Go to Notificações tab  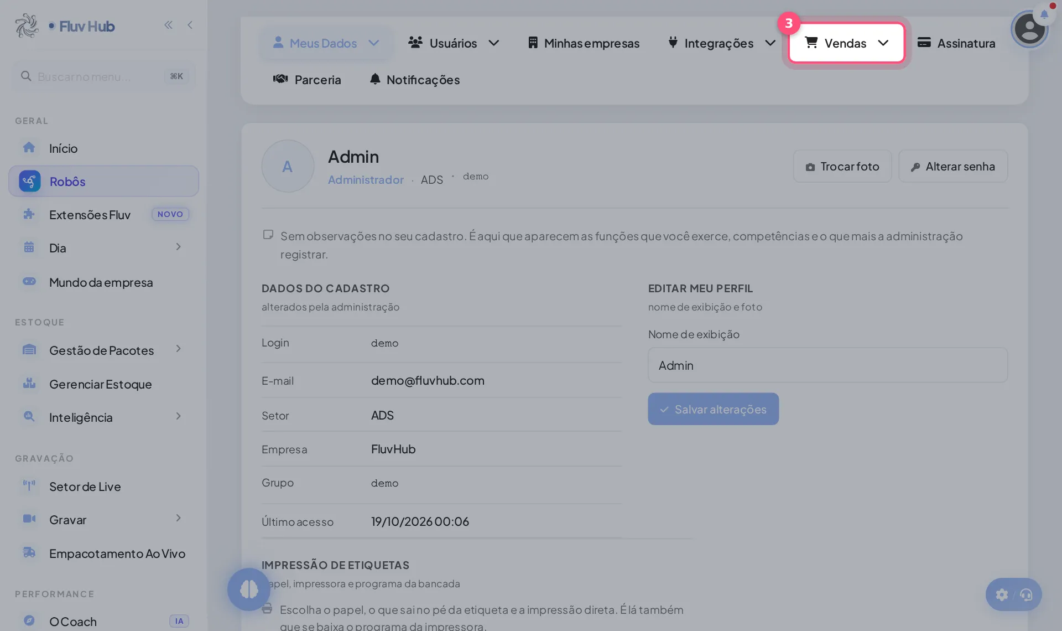[415, 79]
